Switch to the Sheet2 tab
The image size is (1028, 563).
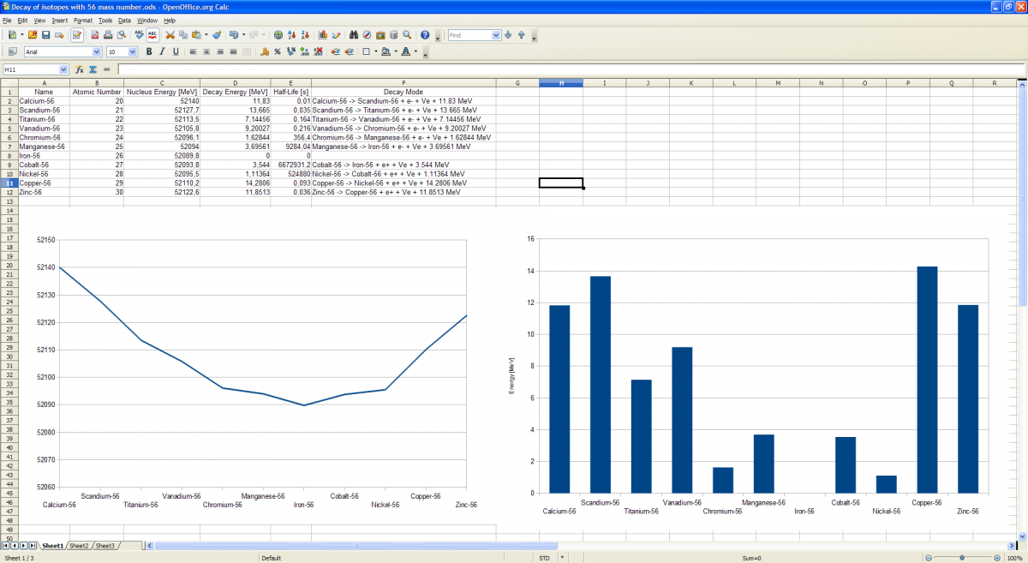click(x=79, y=546)
